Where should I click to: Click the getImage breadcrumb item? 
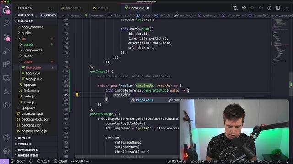coord(210,15)
